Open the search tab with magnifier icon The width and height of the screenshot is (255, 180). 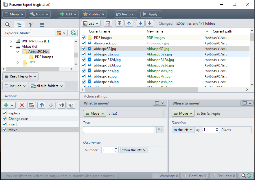8,25
